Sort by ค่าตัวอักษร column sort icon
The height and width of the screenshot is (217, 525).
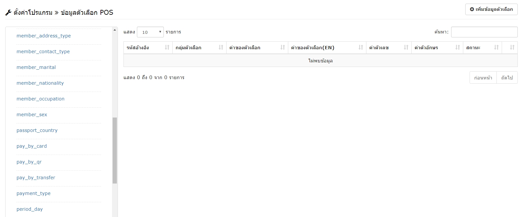click(458, 48)
